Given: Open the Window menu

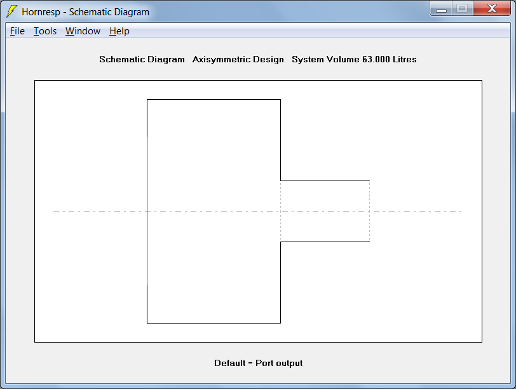Looking at the screenshot, I should click(x=83, y=31).
